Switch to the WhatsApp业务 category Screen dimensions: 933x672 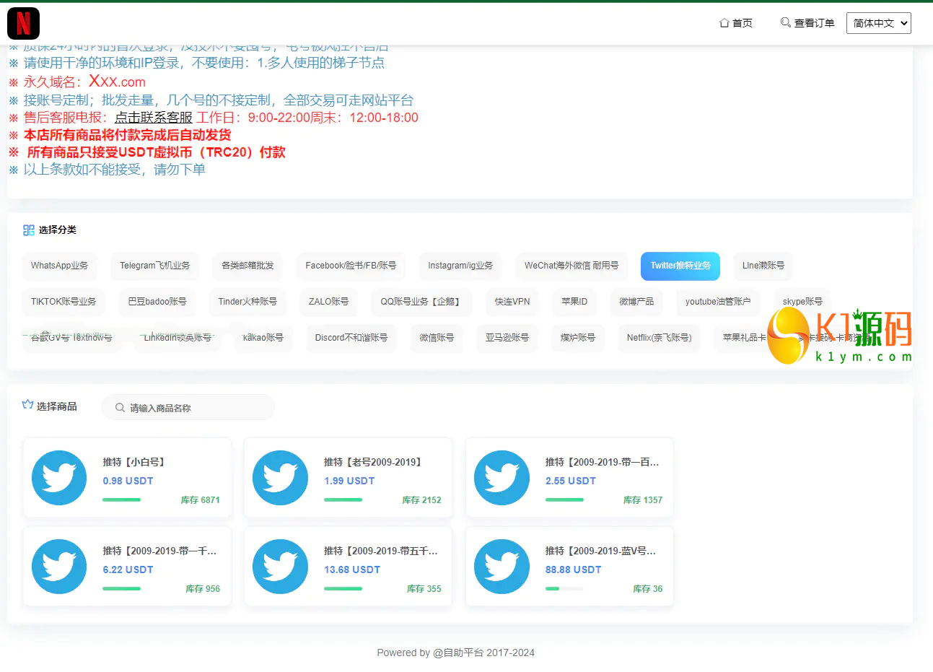click(59, 266)
